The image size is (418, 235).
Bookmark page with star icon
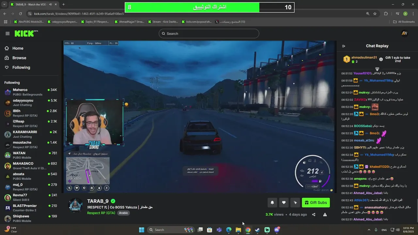375,14
